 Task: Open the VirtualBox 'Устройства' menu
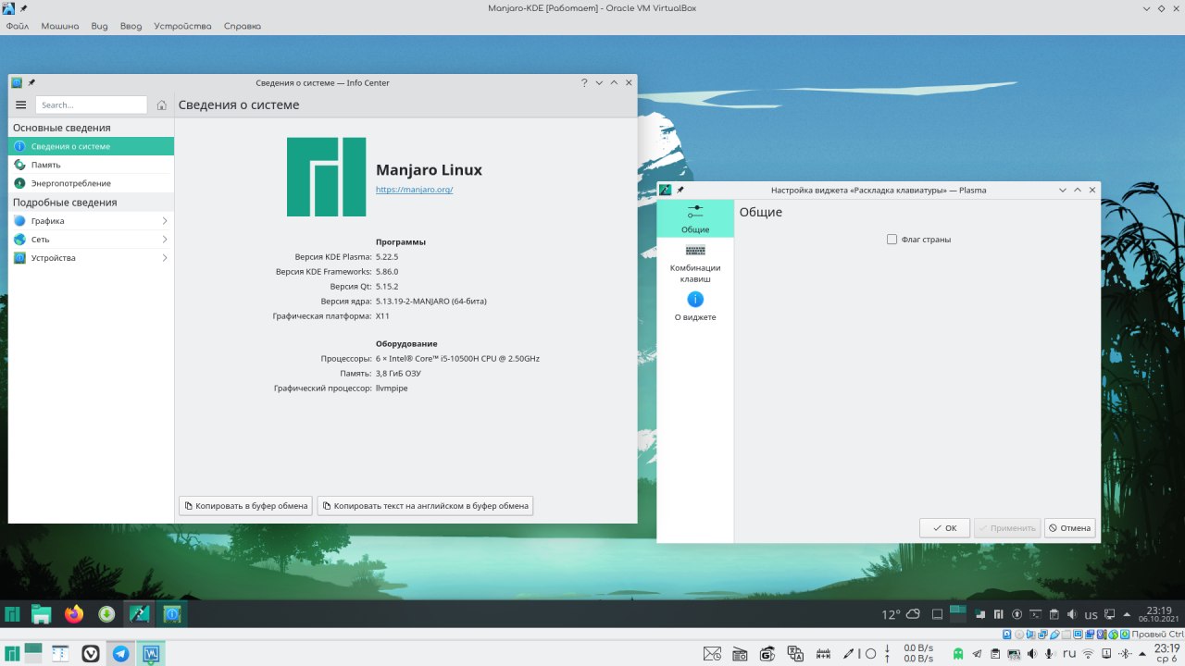(x=182, y=26)
